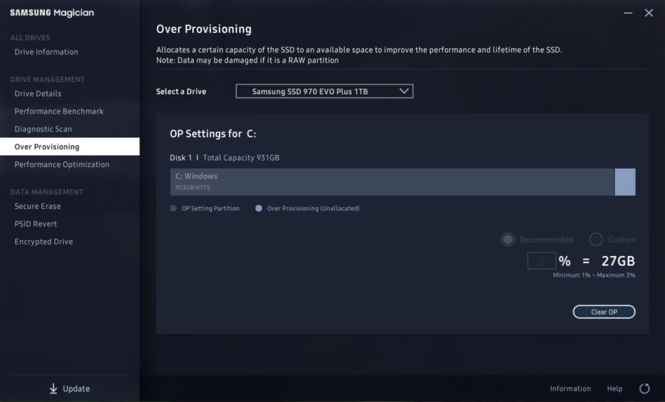Click the Over Provisioning (Unallocated) legend dot
Screen dimensions: 665x402
258,208
